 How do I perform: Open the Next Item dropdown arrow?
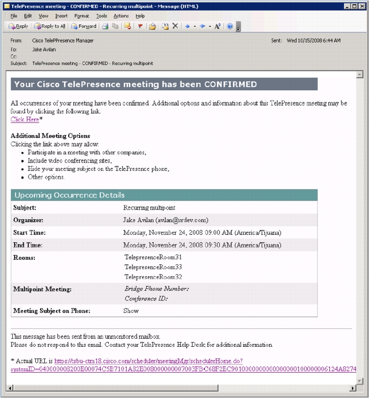pos(210,26)
